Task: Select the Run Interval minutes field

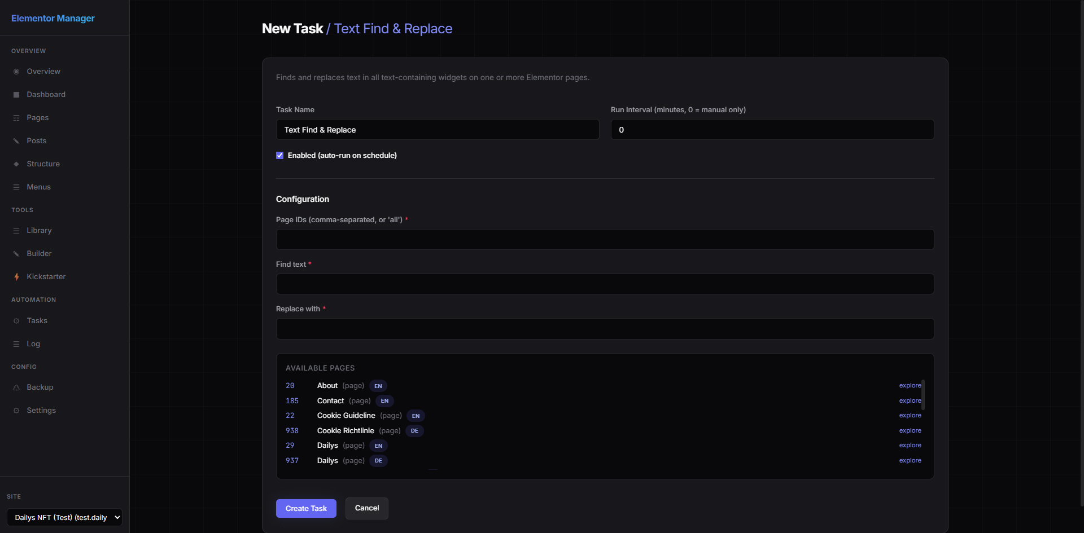Action: coord(771,130)
